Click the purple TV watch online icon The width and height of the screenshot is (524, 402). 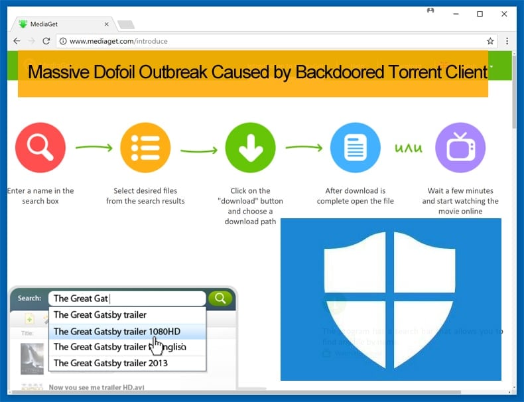pos(460,147)
